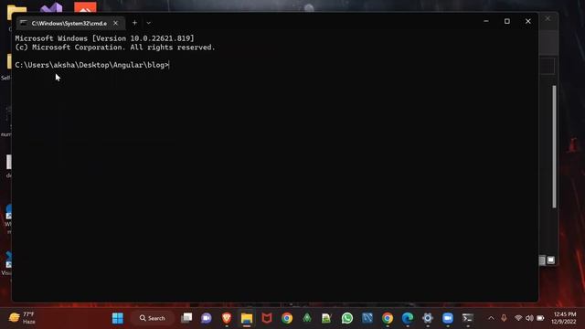This screenshot has width=585, height=329.
Task: Open the Terminal taskbar icon
Action: click(x=468, y=318)
